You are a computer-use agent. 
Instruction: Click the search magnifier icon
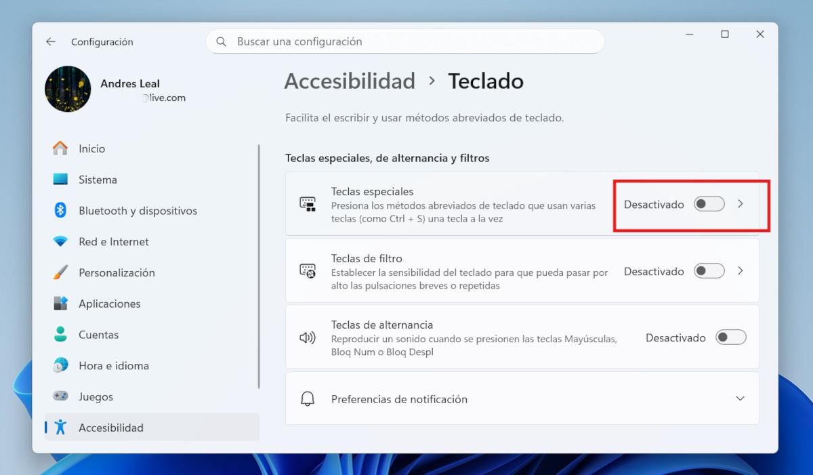coord(222,42)
